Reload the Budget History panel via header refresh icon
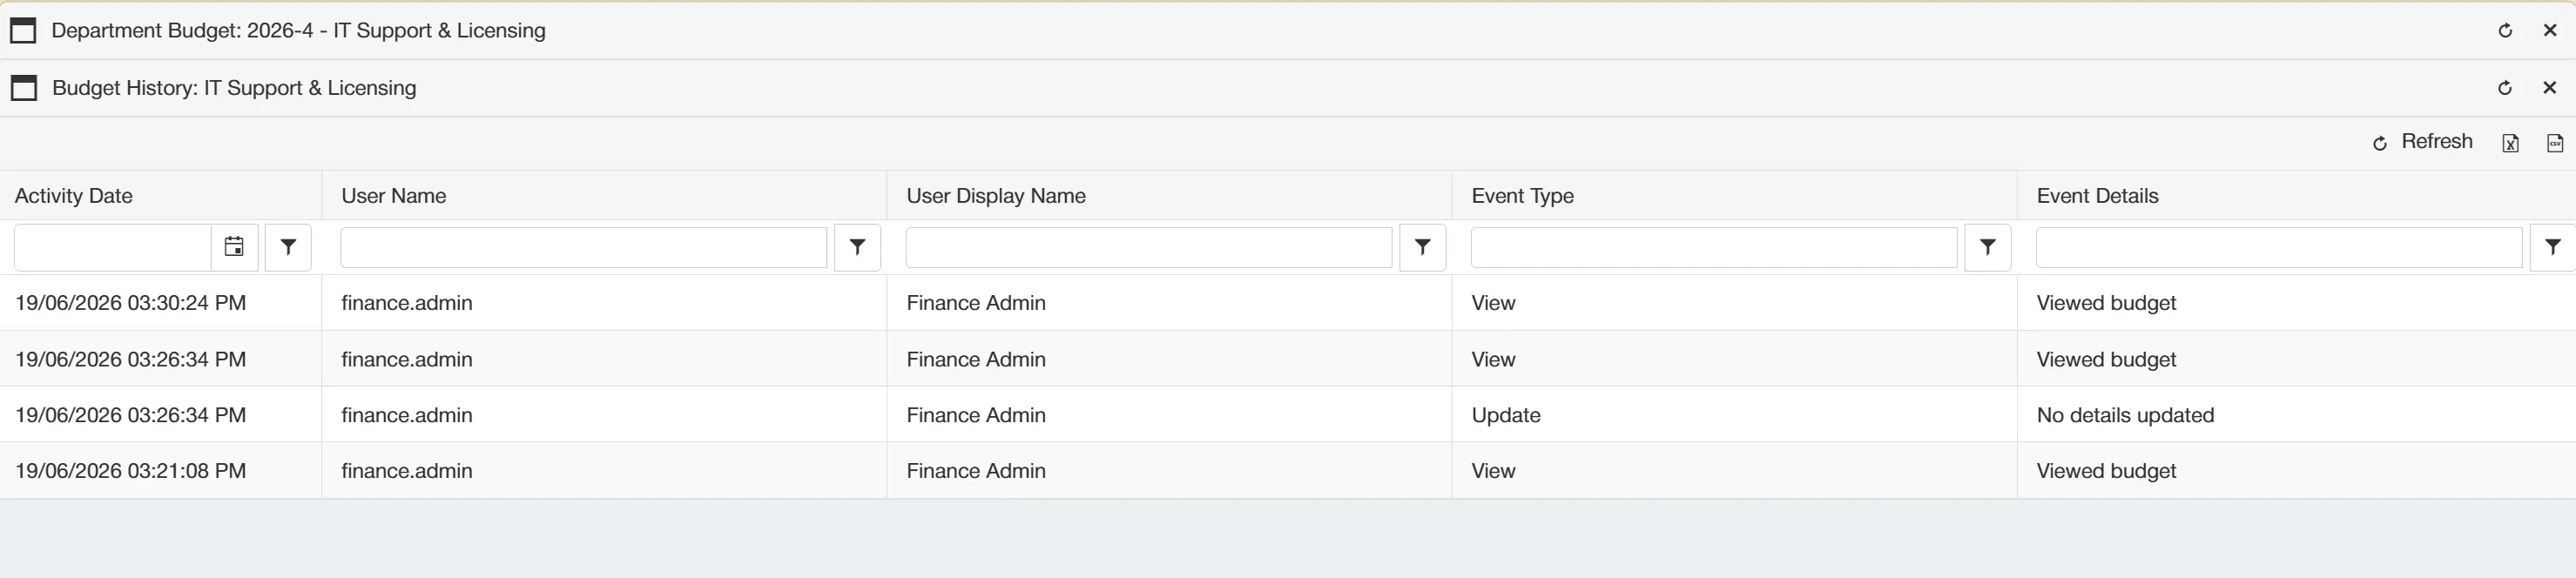Viewport: 2576px width, 578px height. point(2505,88)
